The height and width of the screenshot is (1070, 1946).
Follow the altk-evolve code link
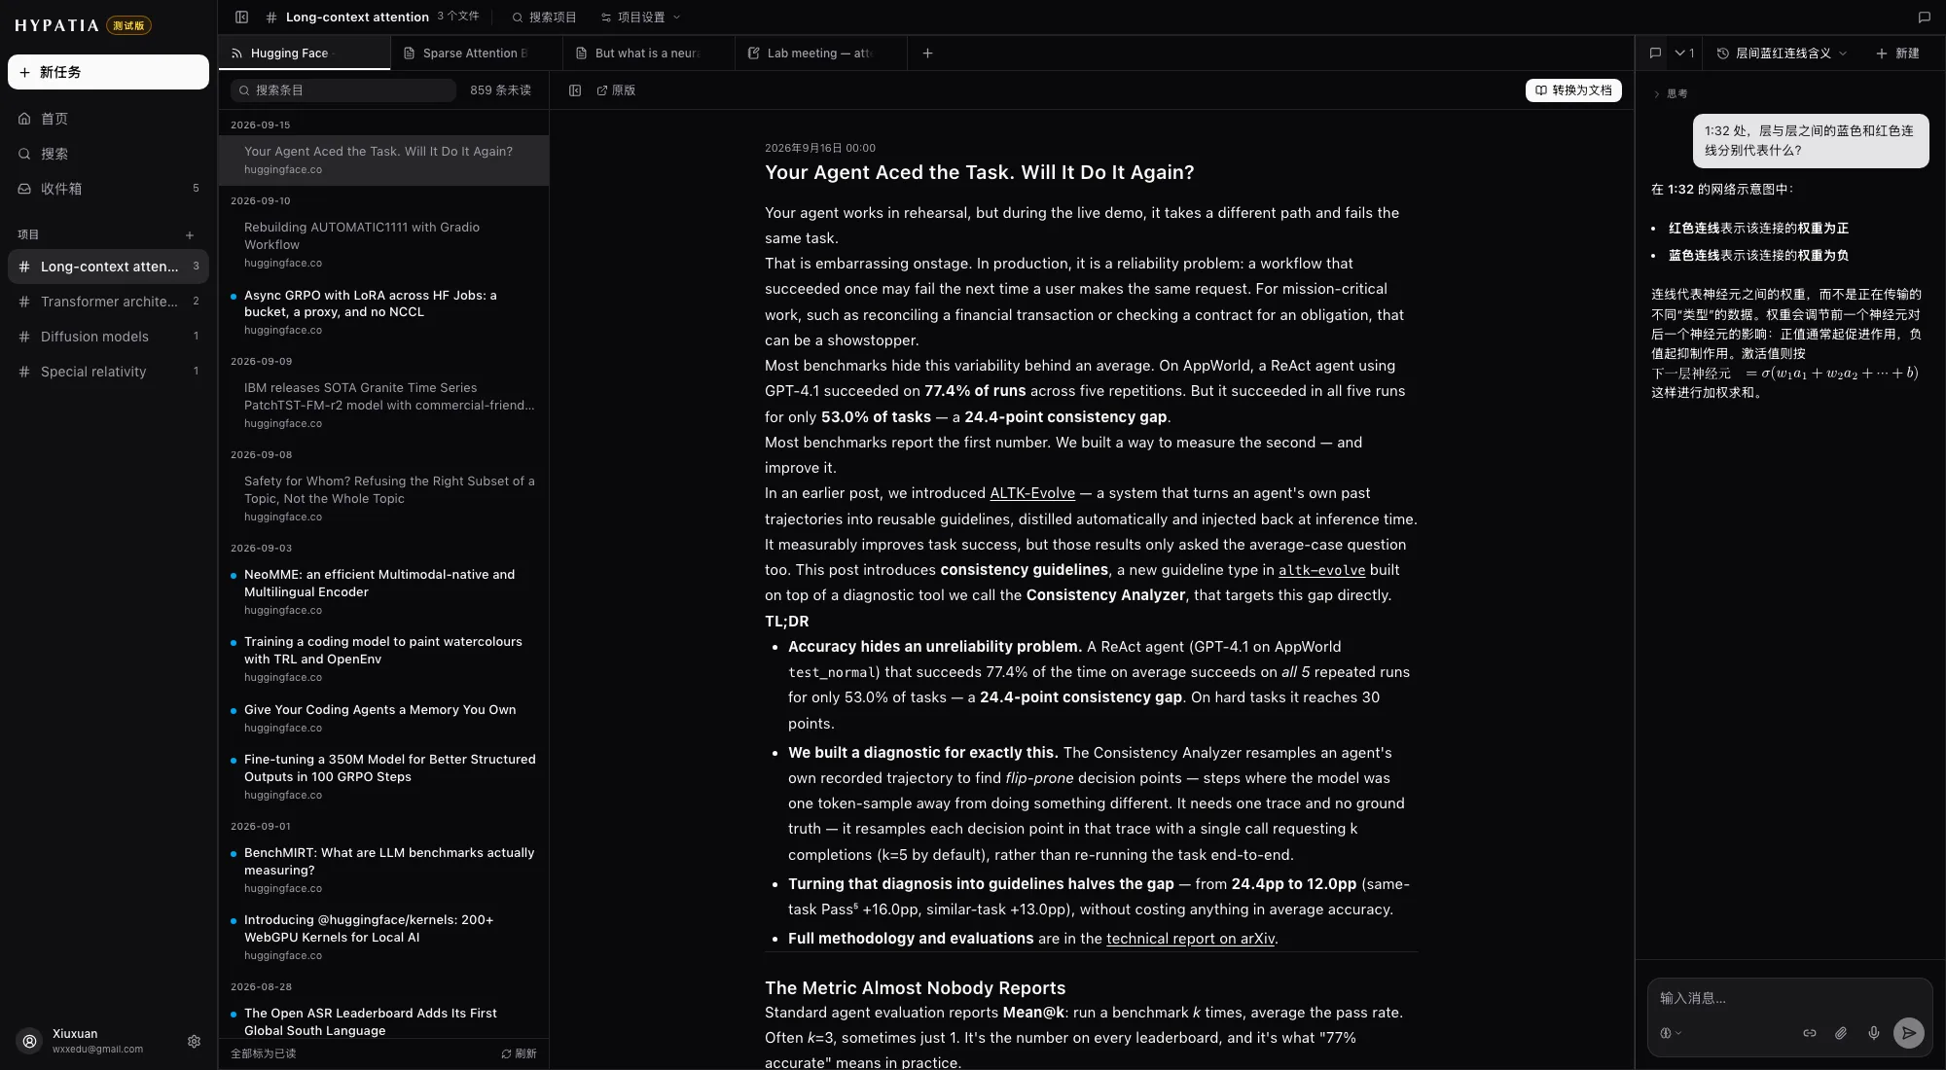tap(1321, 570)
